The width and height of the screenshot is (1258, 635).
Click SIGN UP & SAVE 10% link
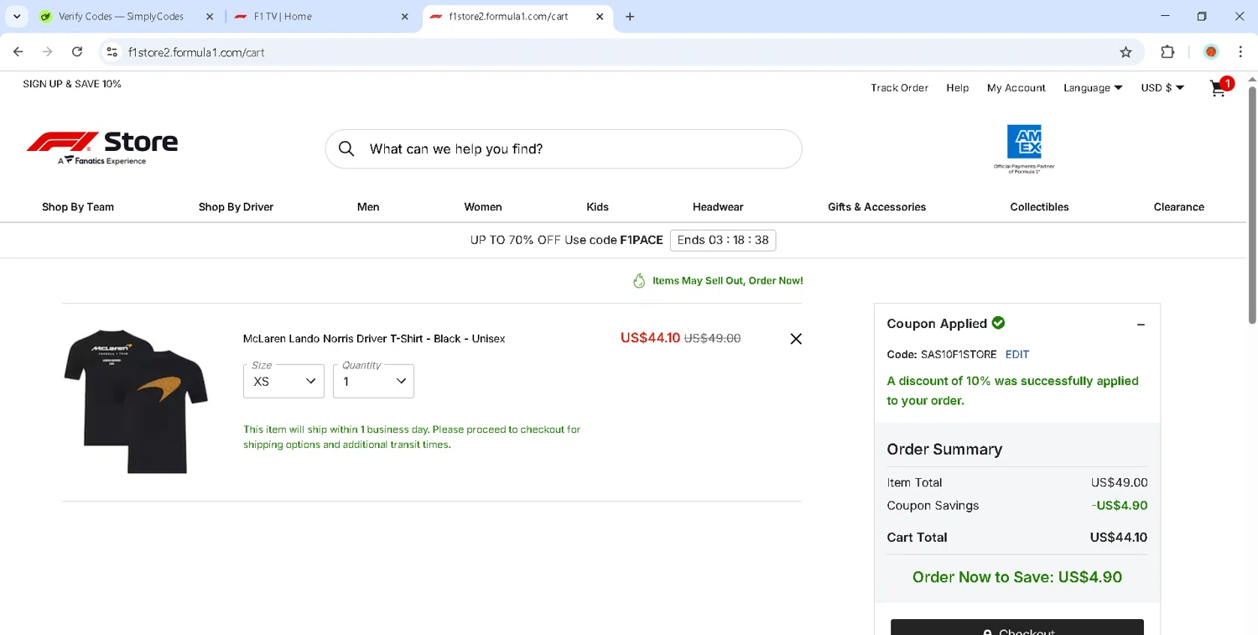tap(72, 84)
